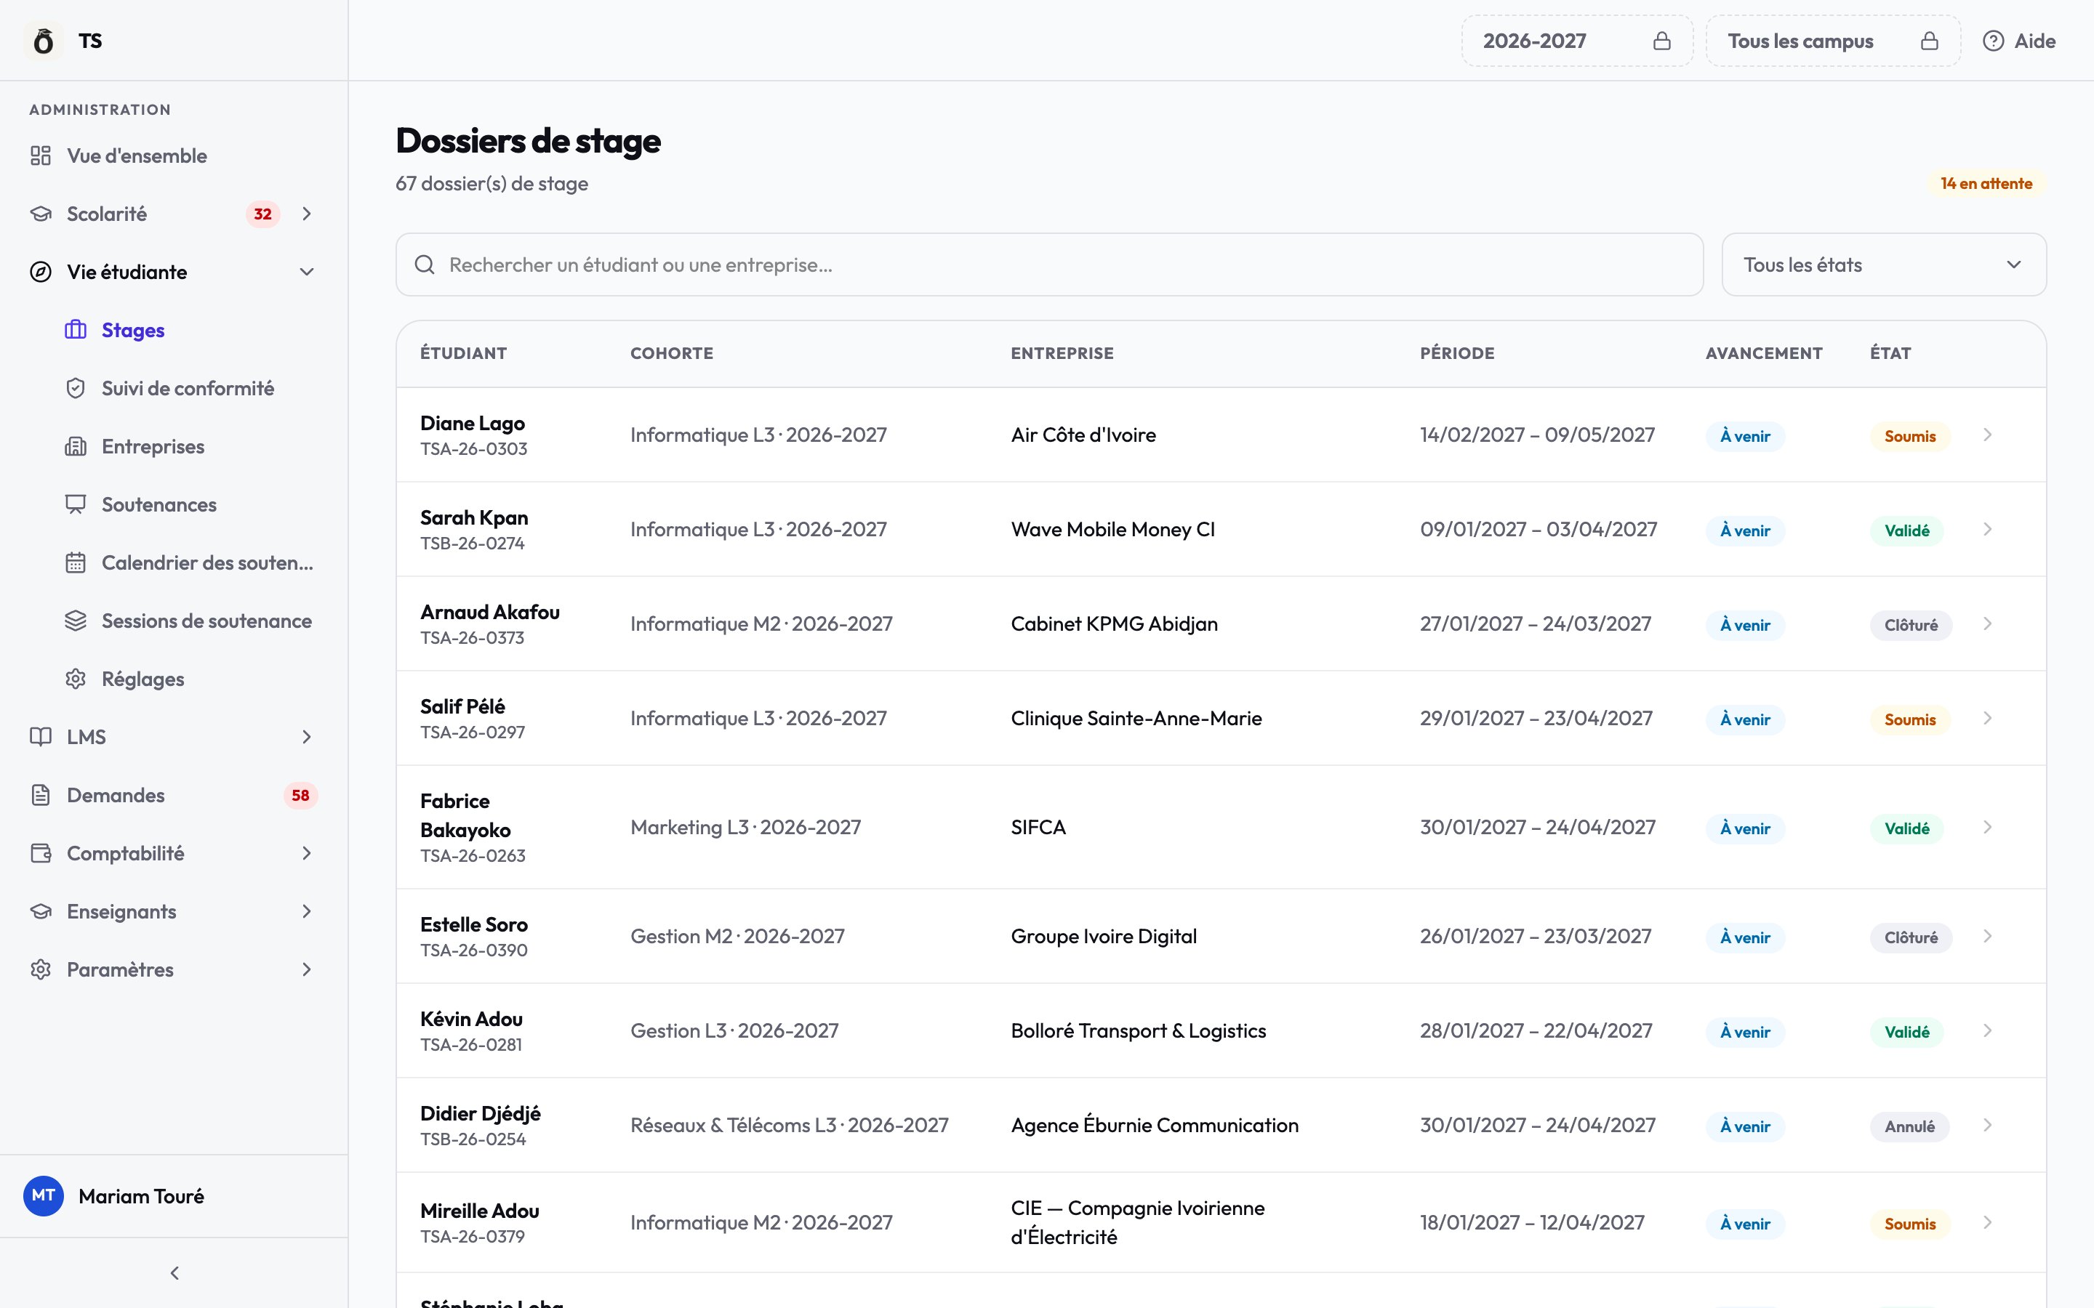Click the Entreprises building icon
2094x1308 pixels.
(76, 446)
